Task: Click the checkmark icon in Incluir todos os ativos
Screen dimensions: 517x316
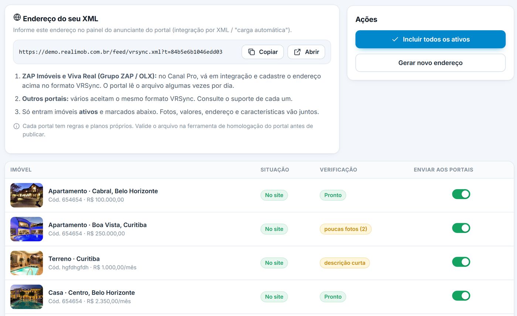Action: 395,39
